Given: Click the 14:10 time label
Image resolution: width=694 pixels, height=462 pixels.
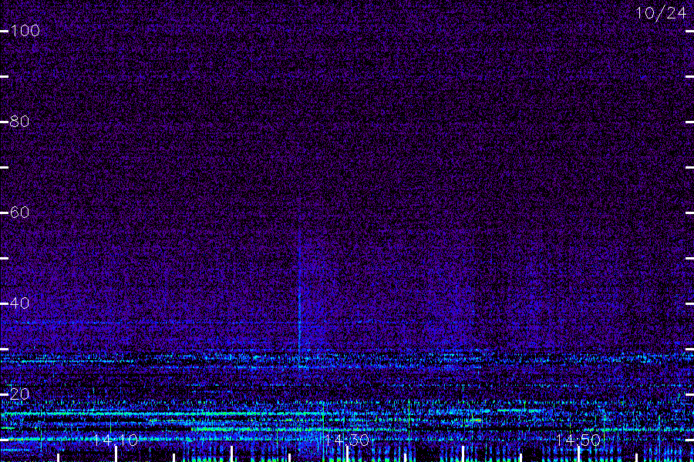Looking at the screenshot, I should click(x=115, y=440).
